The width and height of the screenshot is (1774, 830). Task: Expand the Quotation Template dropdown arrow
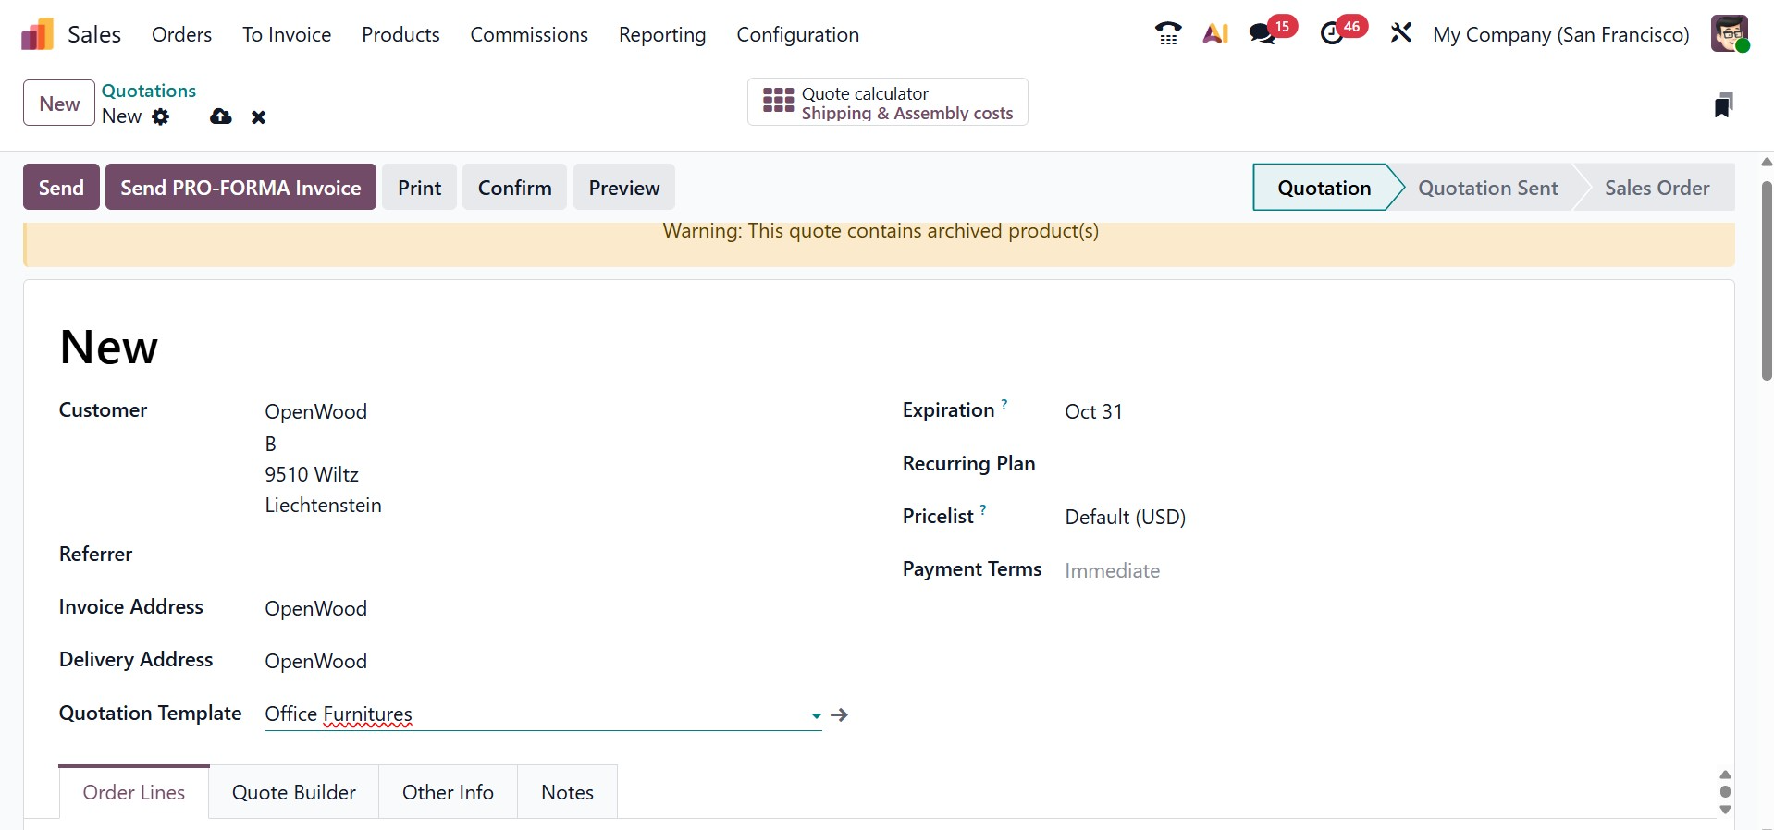click(816, 715)
